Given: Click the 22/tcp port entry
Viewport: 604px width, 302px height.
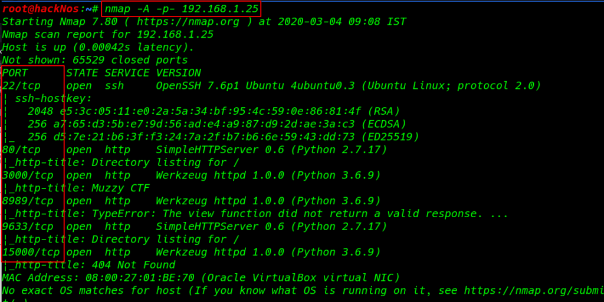Looking at the screenshot, I should [x=21, y=86].
